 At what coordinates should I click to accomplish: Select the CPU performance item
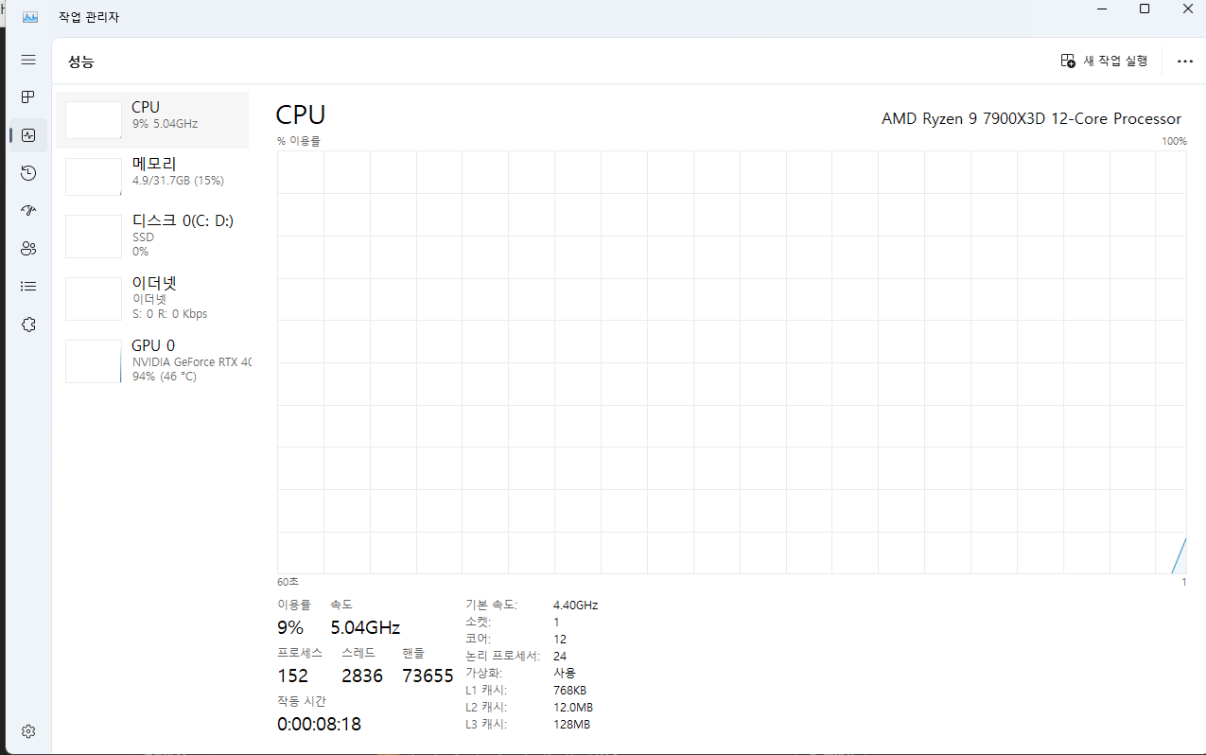tap(152, 120)
